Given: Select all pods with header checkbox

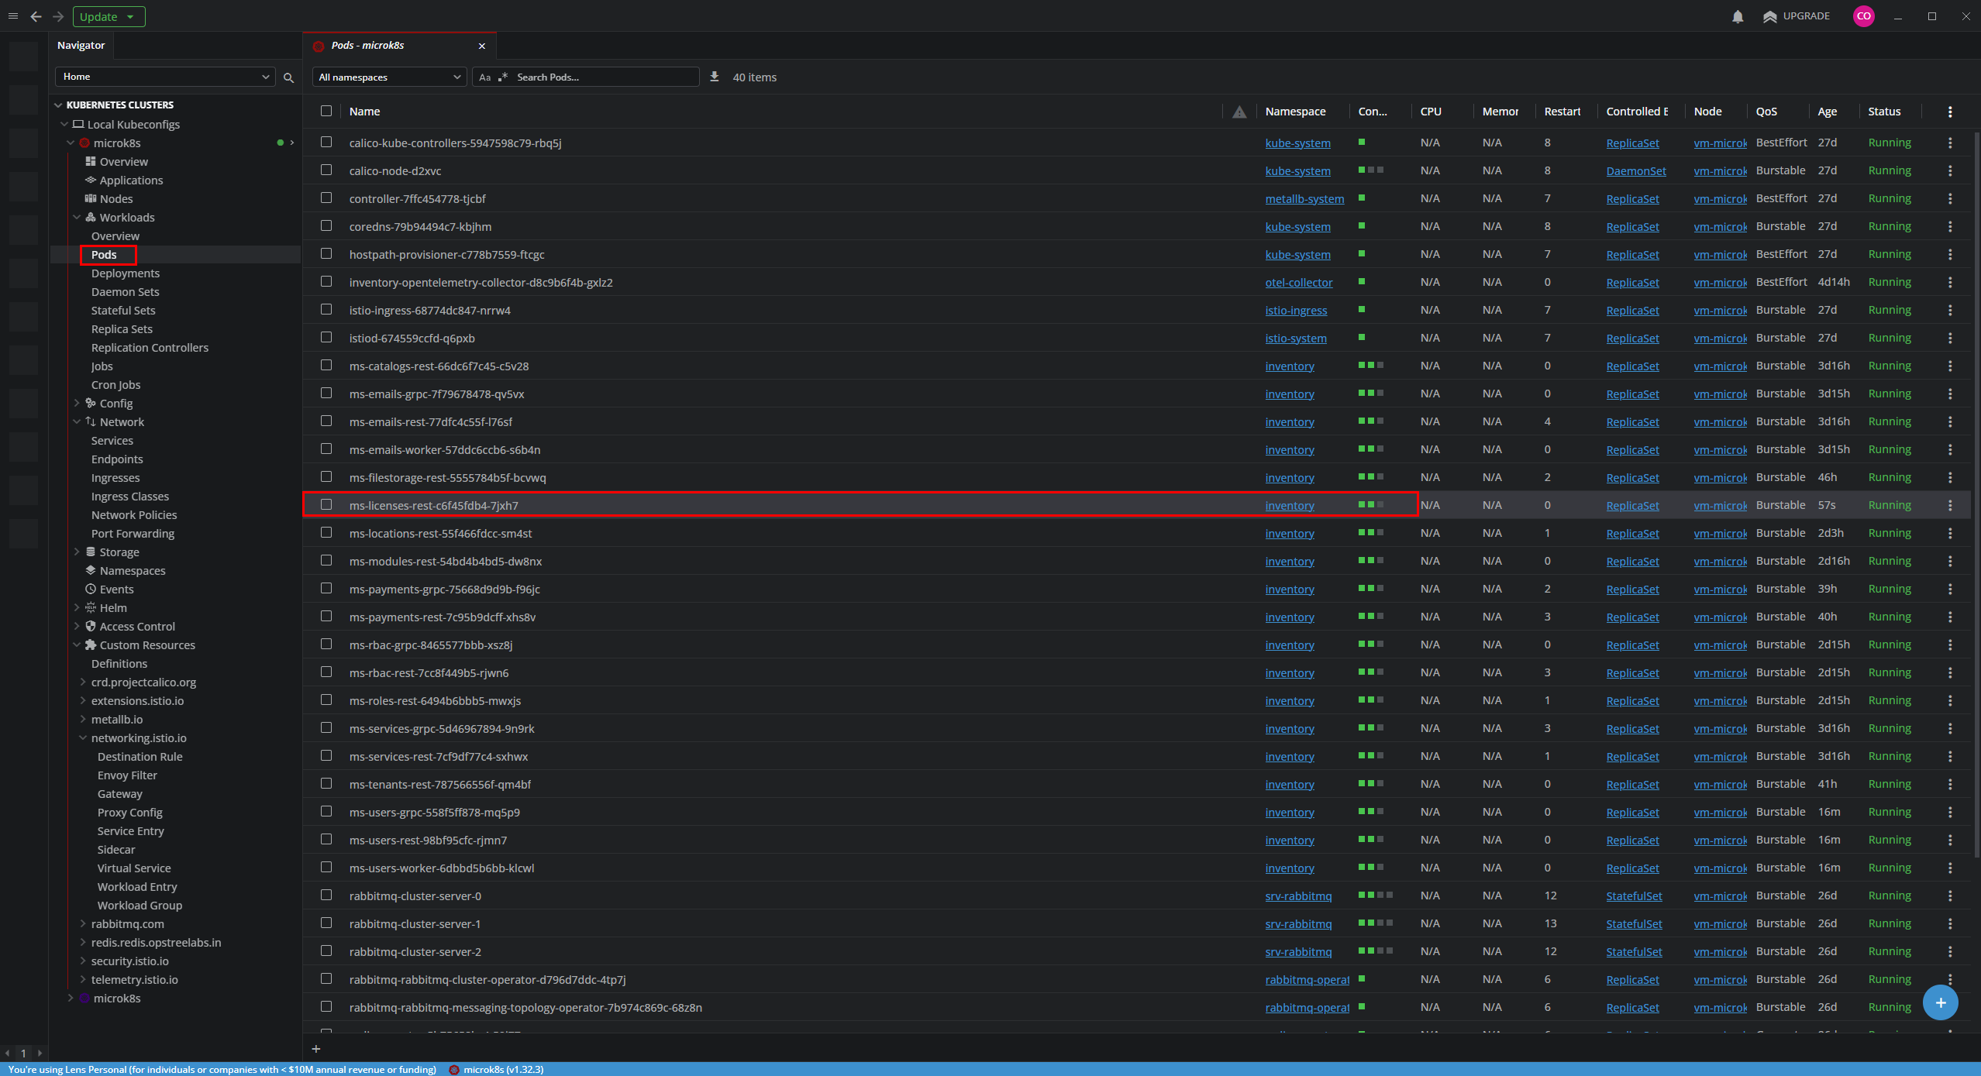Looking at the screenshot, I should (326, 111).
